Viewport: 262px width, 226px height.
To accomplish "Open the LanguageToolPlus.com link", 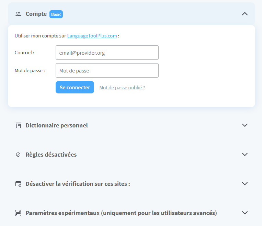I will [92, 36].
